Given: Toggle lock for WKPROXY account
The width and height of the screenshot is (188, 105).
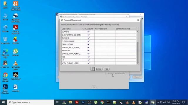Looking at the screenshot, I should tap(88, 50).
